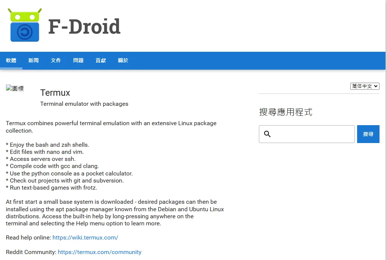Click the F-Droid title text
Screen dimensions: 387x260
tap(84, 26)
